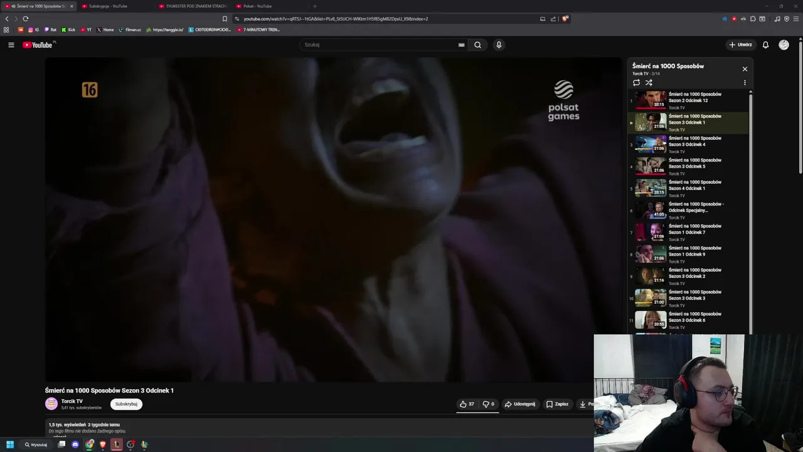
Task: Start voice search with microphone
Action: click(499, 45)
